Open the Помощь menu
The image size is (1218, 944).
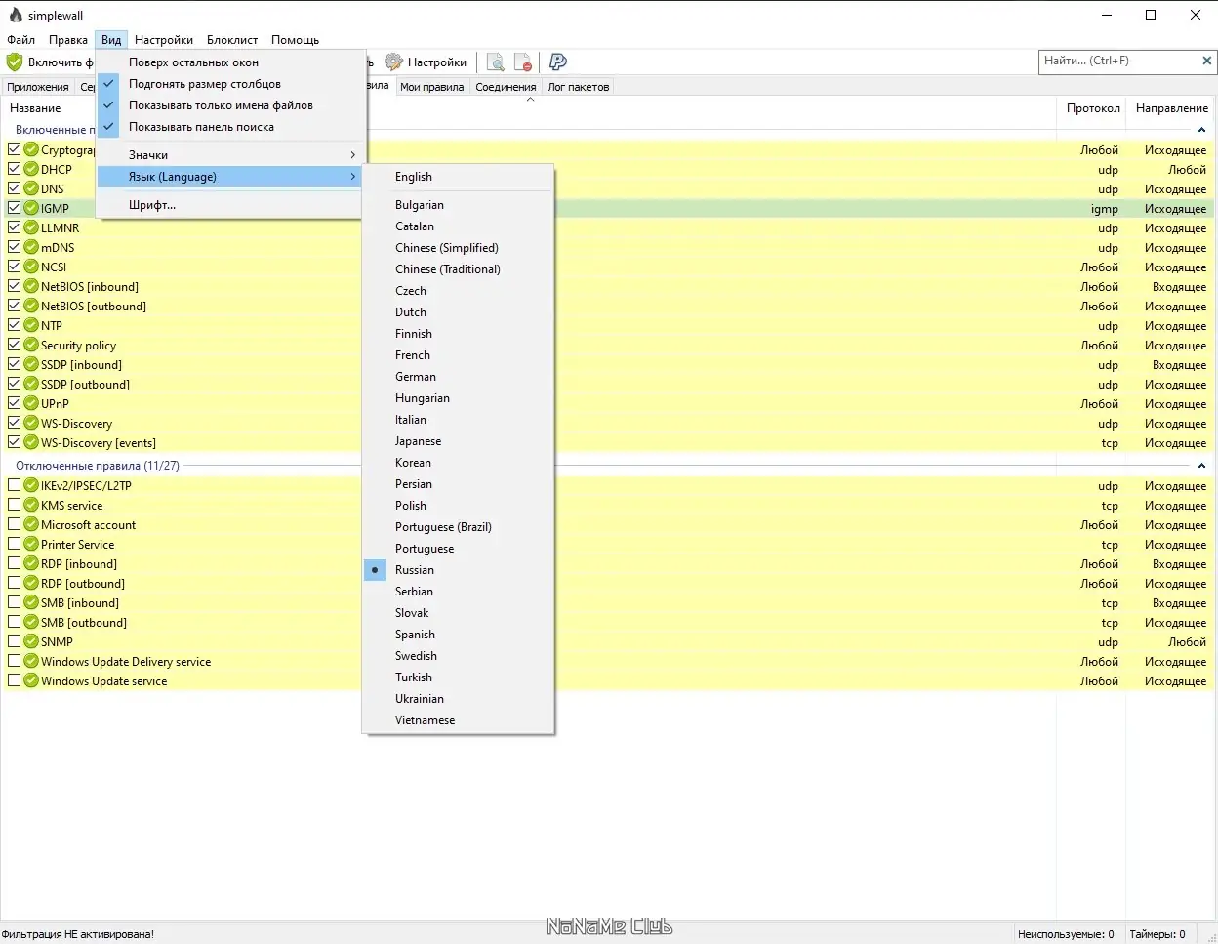295,40
